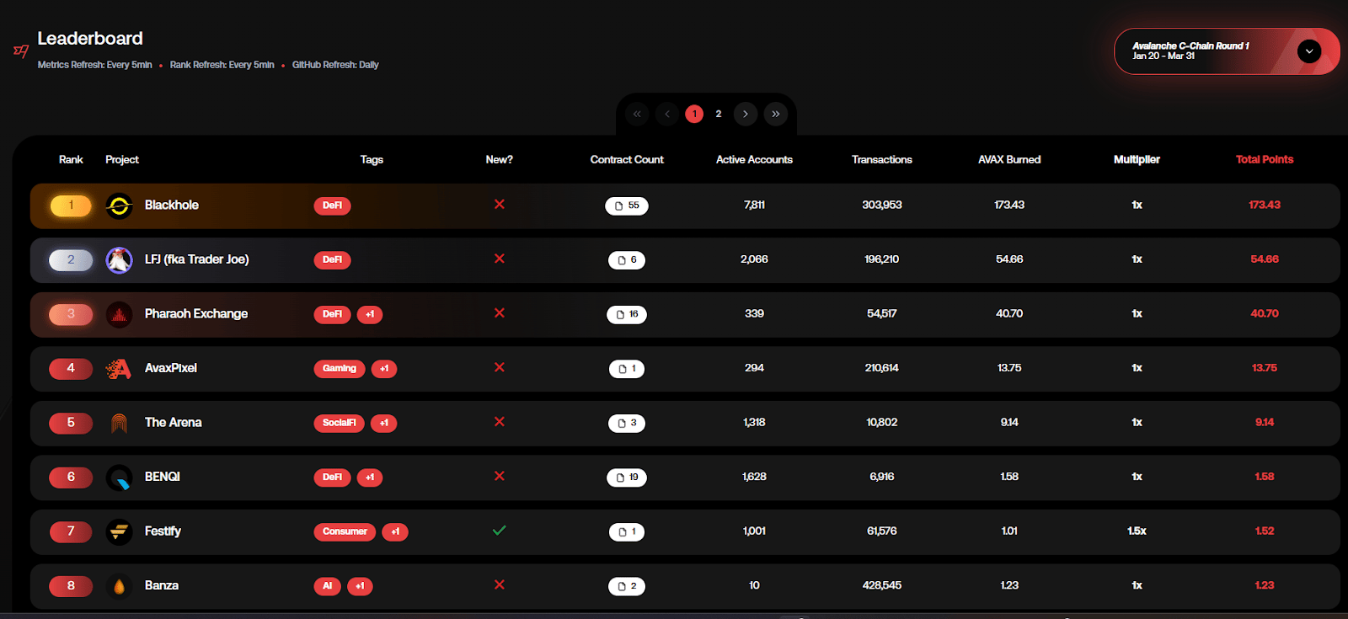Click the AvaxPixel project logo
Viewport: 1348px width, 619px height.
click(x=119, y=369)
